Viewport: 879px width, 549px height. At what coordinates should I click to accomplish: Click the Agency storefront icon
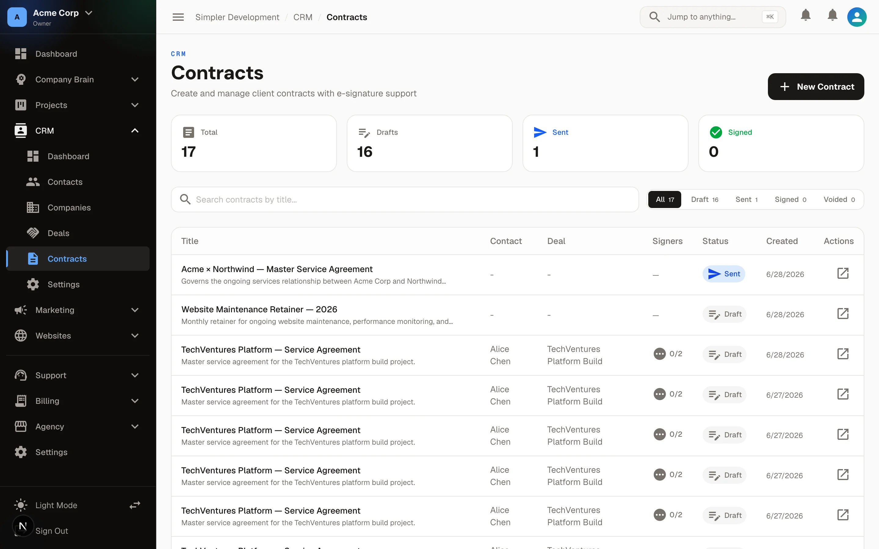[x=21, y=427]
